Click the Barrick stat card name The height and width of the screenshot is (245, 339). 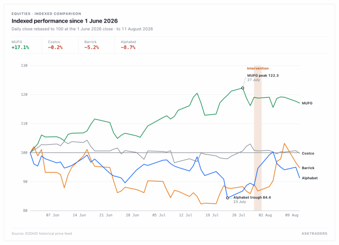click(x=90, y=42)
